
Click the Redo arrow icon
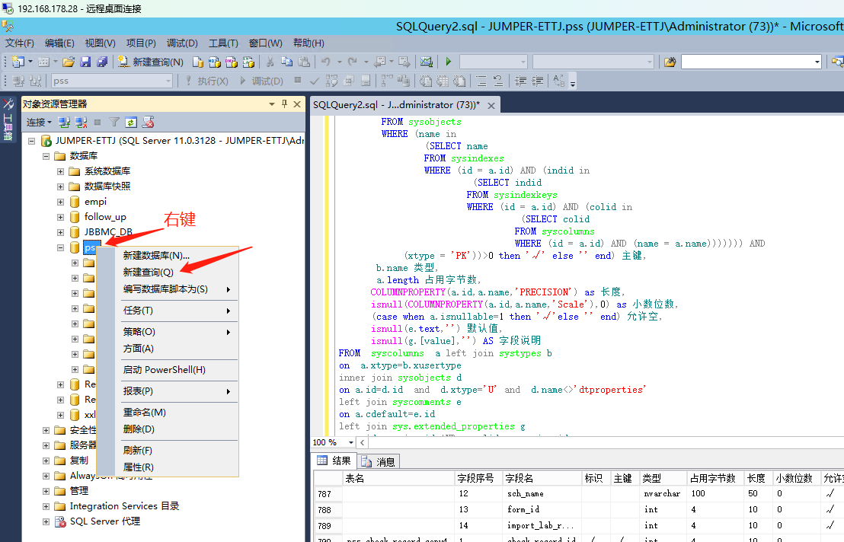click(352, 62)
